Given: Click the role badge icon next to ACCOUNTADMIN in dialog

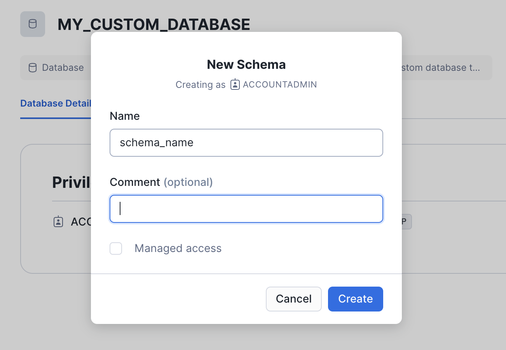Looking at the screenshot, I should [x=235, y=84].
